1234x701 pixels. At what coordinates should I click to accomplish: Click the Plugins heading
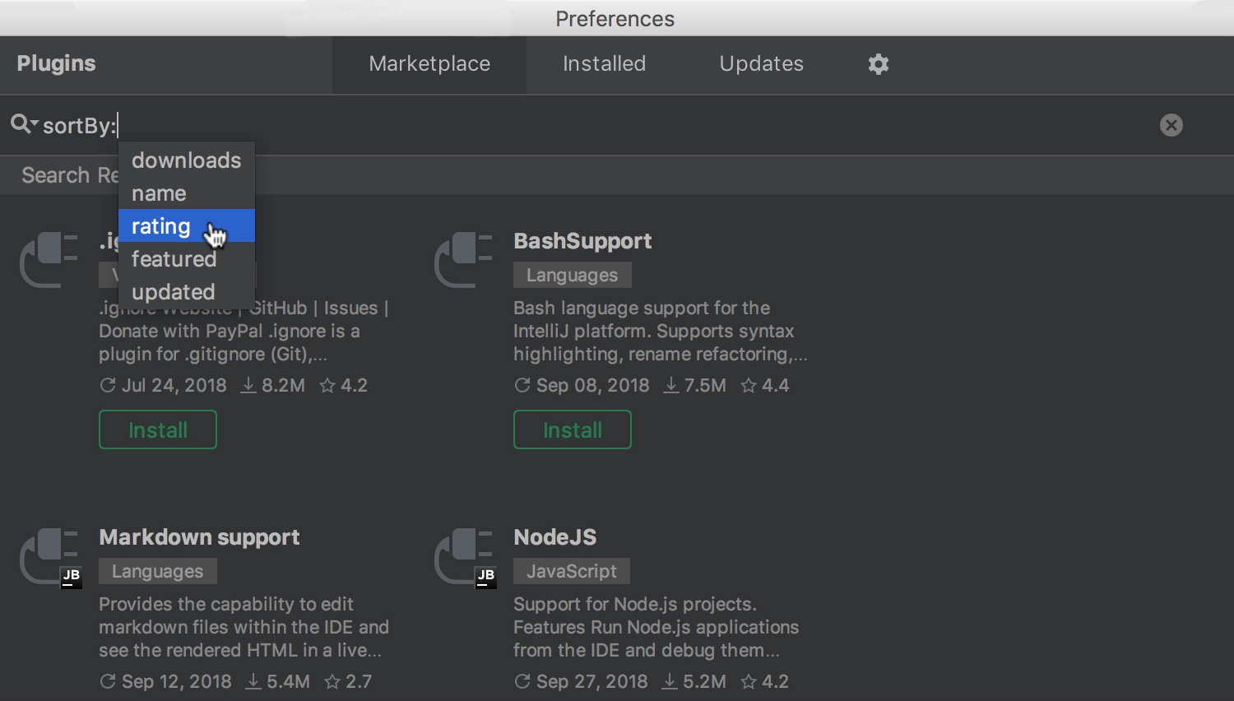(56, 63)
